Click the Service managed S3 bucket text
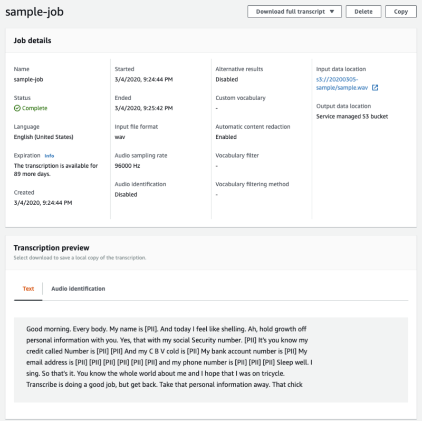Image resolution: width=422 pixels, height=421 pixels. point(352,117)
